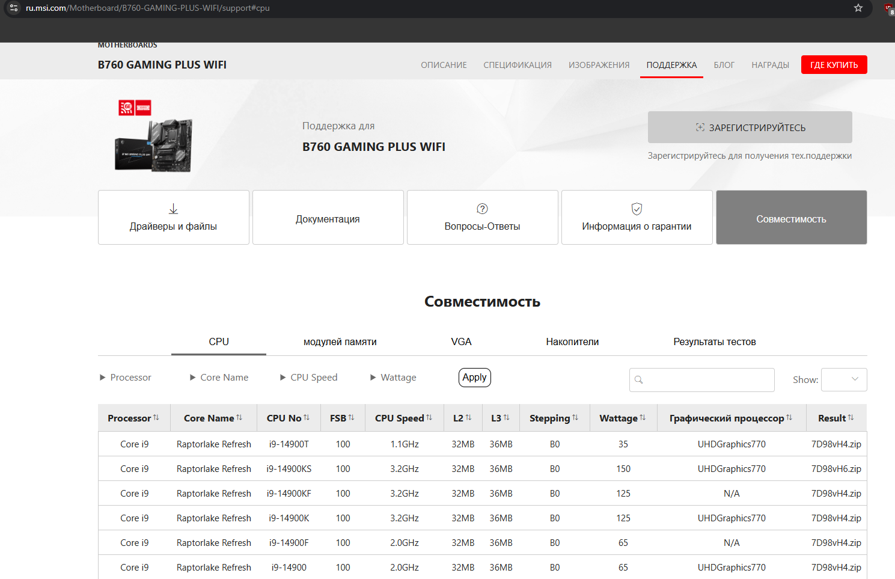Open the СПЕЦИФИКАЦИЯ navigation item
Screen dimensions: 895x579
click(518, 65)
